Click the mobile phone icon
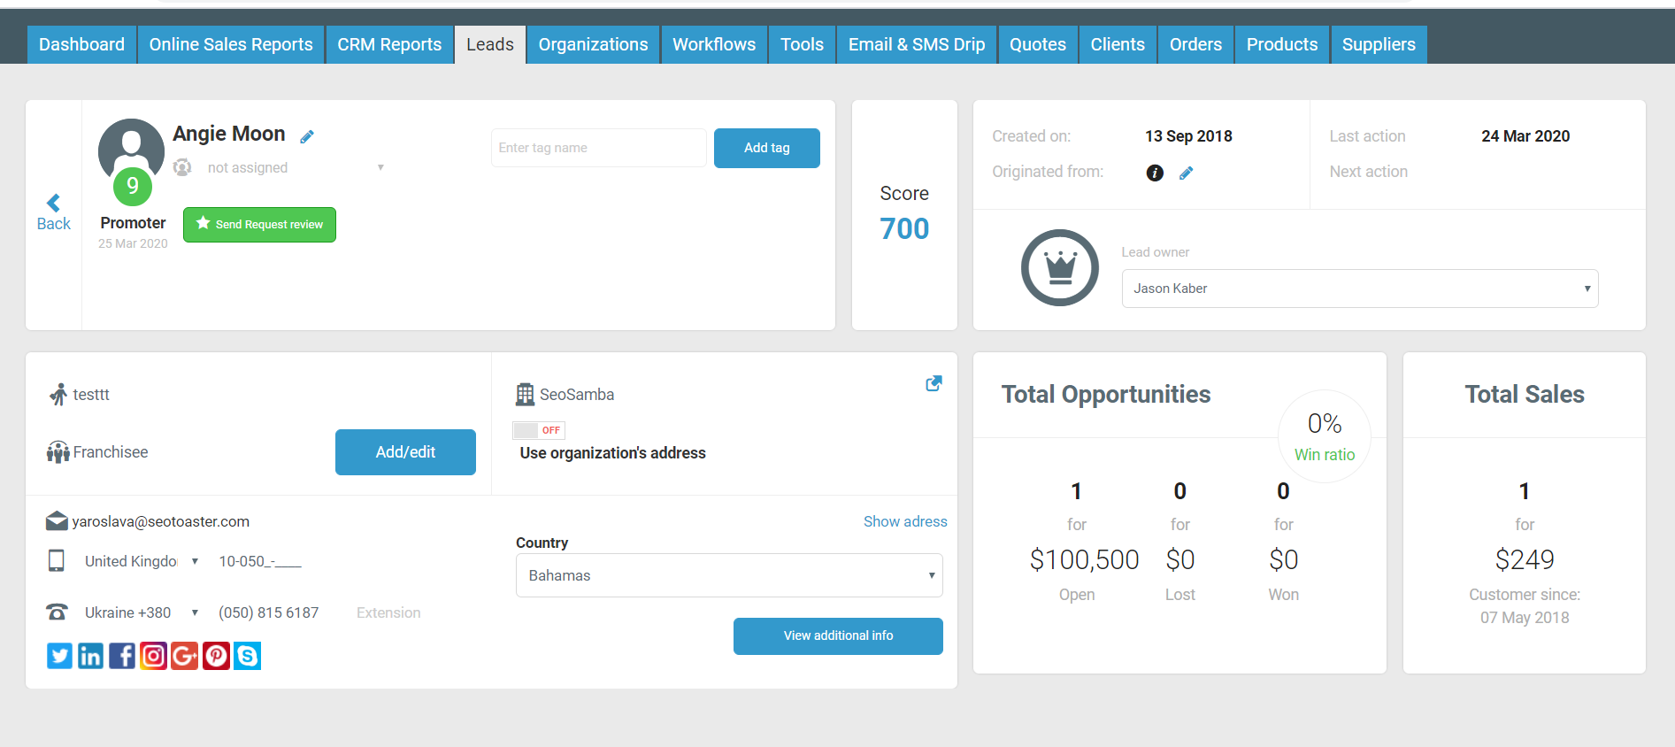This screenshot has width=1675, height=747. (57, 560)
